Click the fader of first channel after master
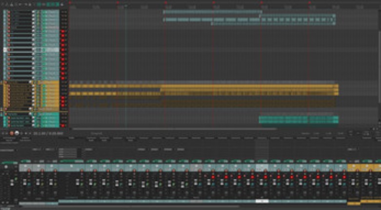This screenshot has width=381, height=210. point(24,182)
